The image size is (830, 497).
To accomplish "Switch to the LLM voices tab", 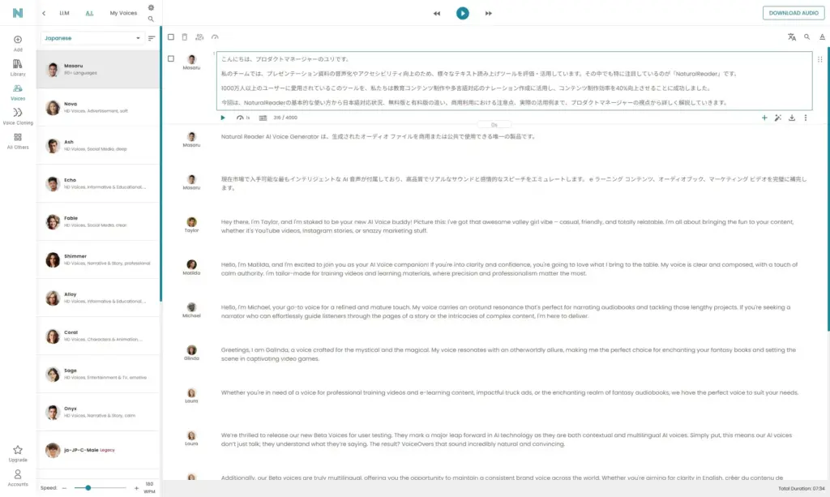I will [x=64, y=13].
